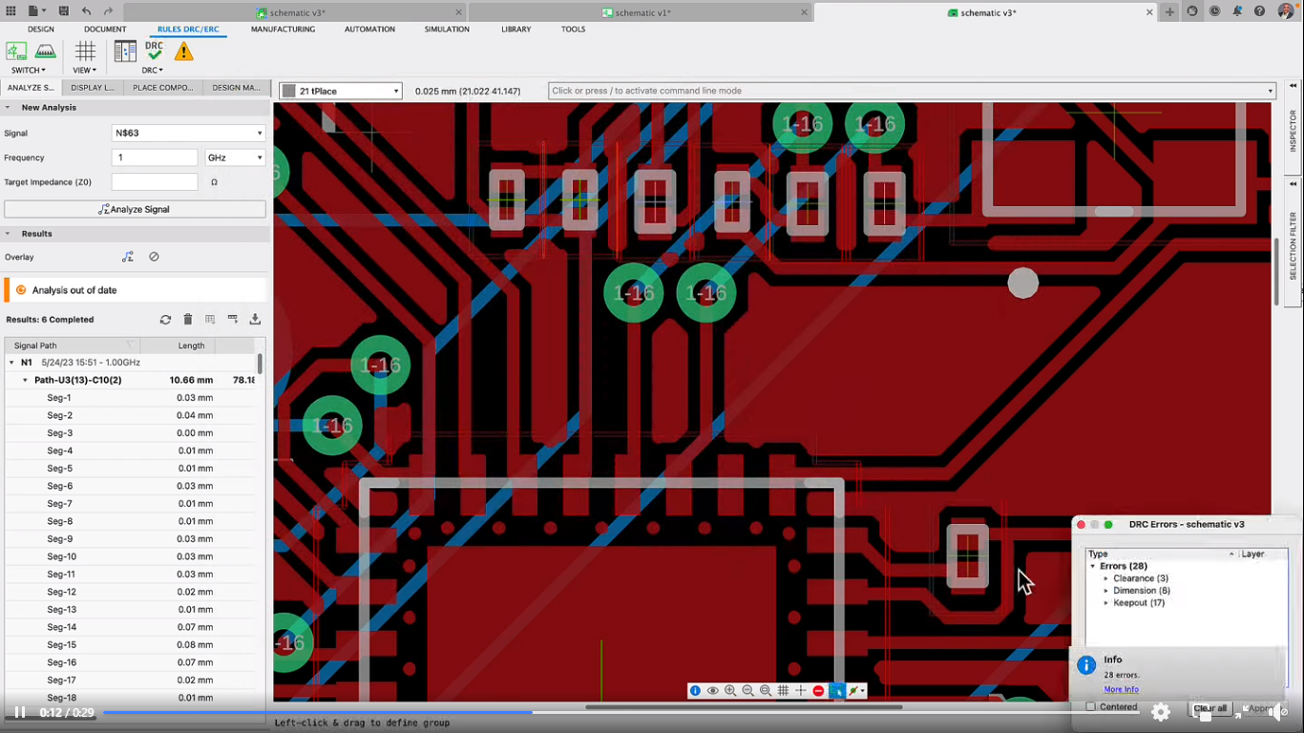Collapse the Errors (28) group
Viewport: 1304px width, 733px height.
1093,567
